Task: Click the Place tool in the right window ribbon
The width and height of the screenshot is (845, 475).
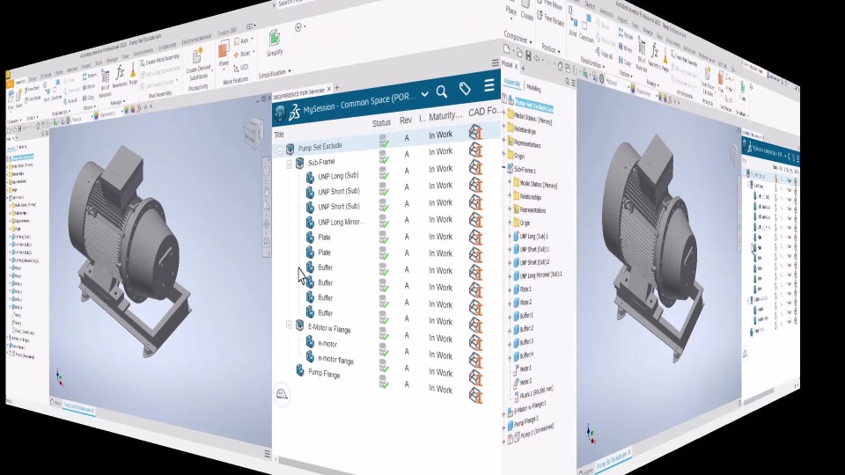Action: click(x=511, y=9)
